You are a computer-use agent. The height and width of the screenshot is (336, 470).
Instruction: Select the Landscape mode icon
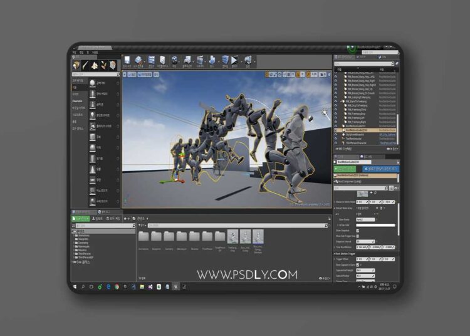95,65
